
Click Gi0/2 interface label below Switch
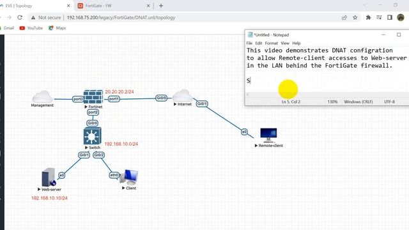tap(99, 155)
